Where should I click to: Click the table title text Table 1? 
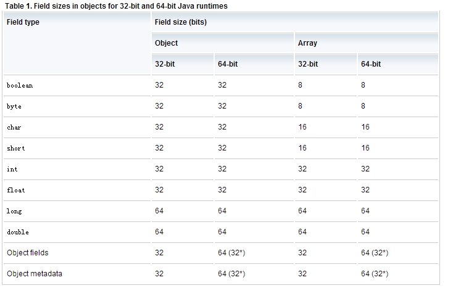[18, 6]
